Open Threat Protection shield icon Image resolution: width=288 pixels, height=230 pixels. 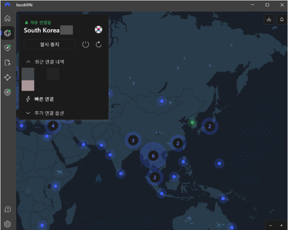pyautogui.click(x=7, y=48)
